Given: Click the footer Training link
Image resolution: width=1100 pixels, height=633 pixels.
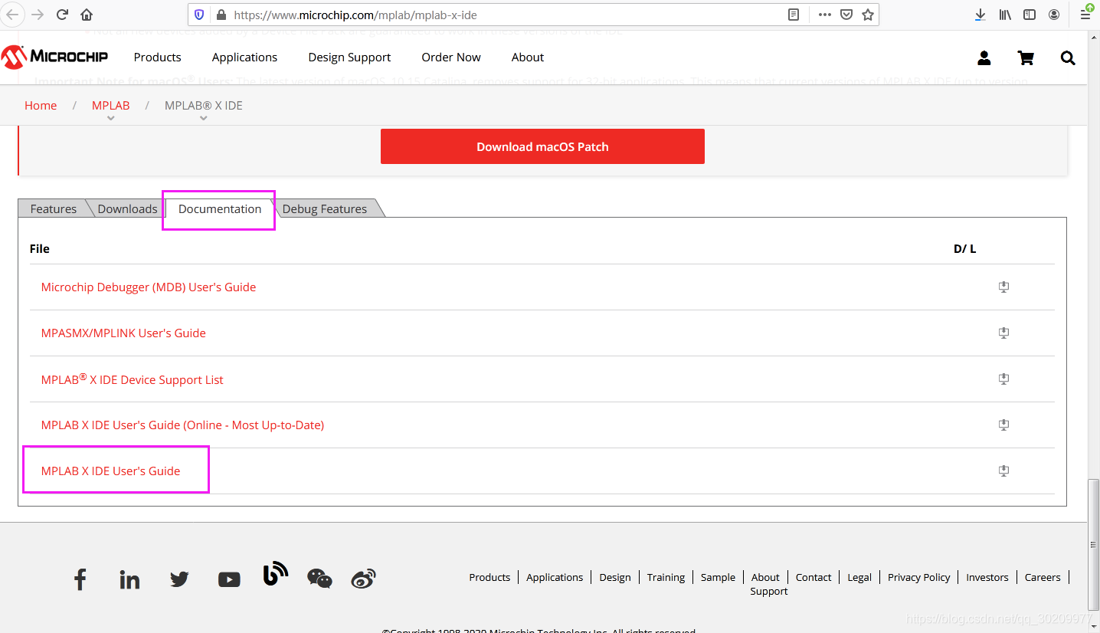Looking at the screenshot, I should click(x=666, y=577).
